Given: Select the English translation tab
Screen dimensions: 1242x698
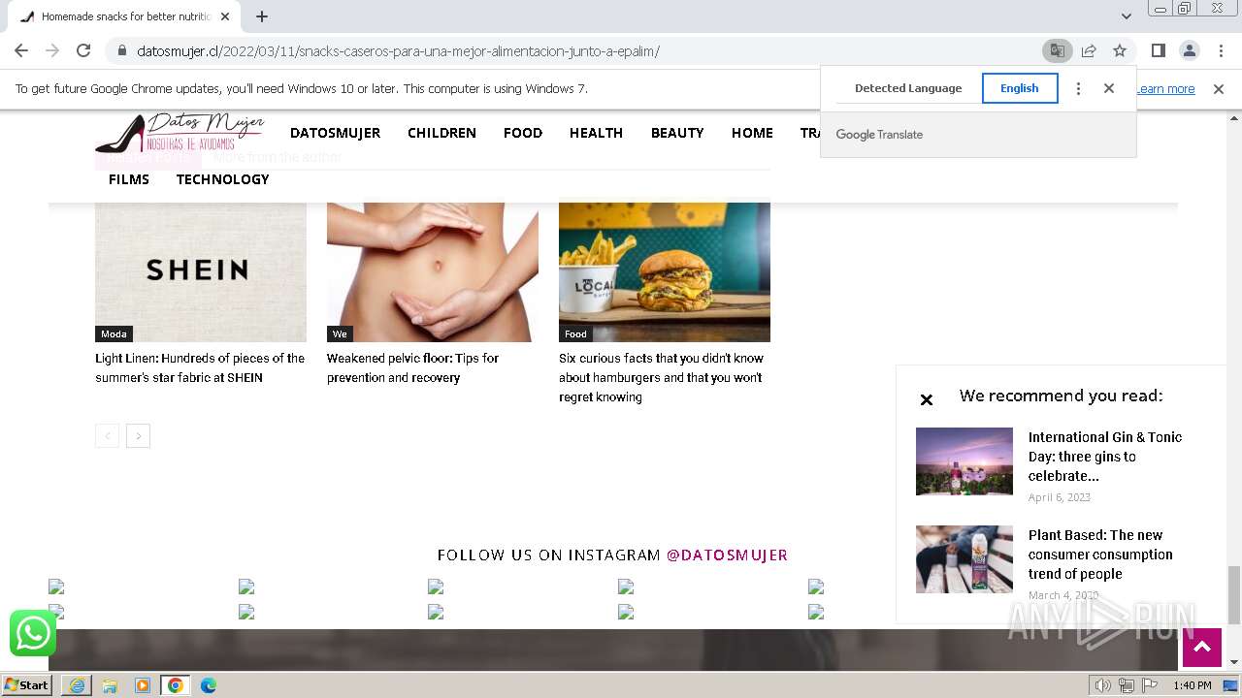Looking at the screenshot, I should [x=1020, y=88].
